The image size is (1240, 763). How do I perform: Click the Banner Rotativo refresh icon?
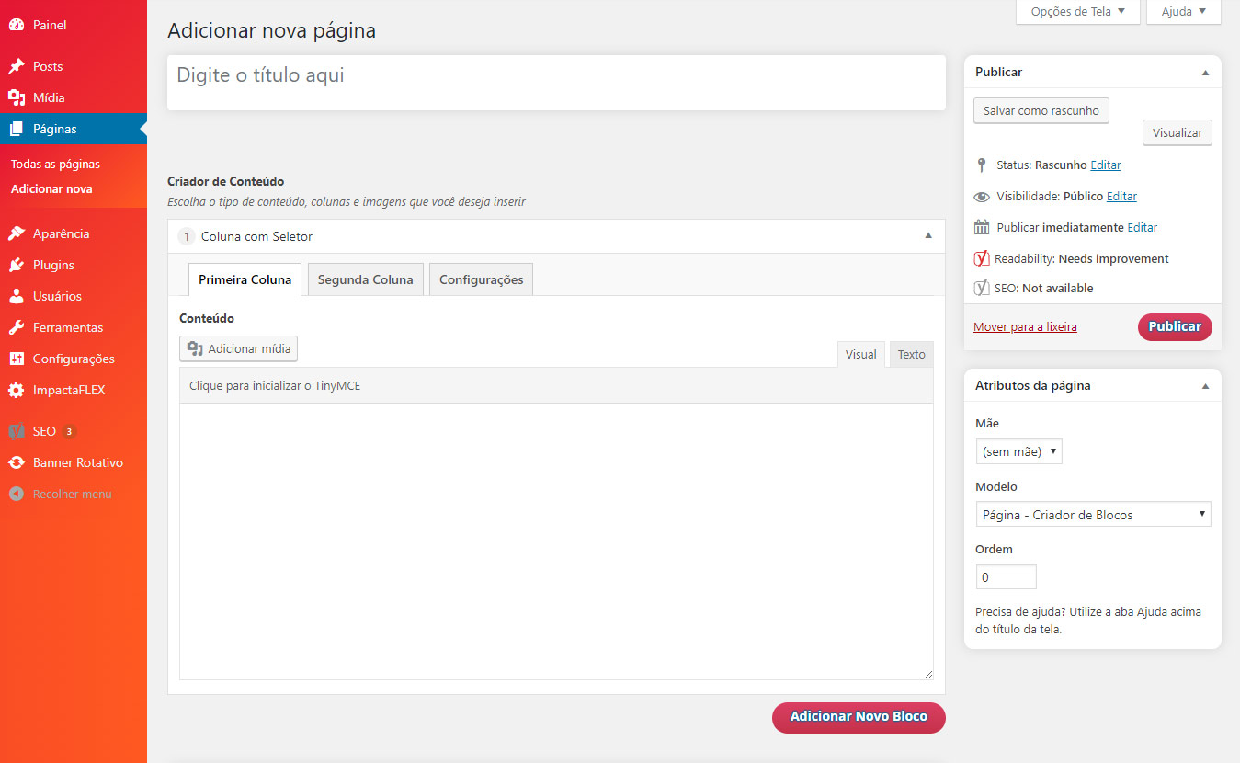point(17,462)
